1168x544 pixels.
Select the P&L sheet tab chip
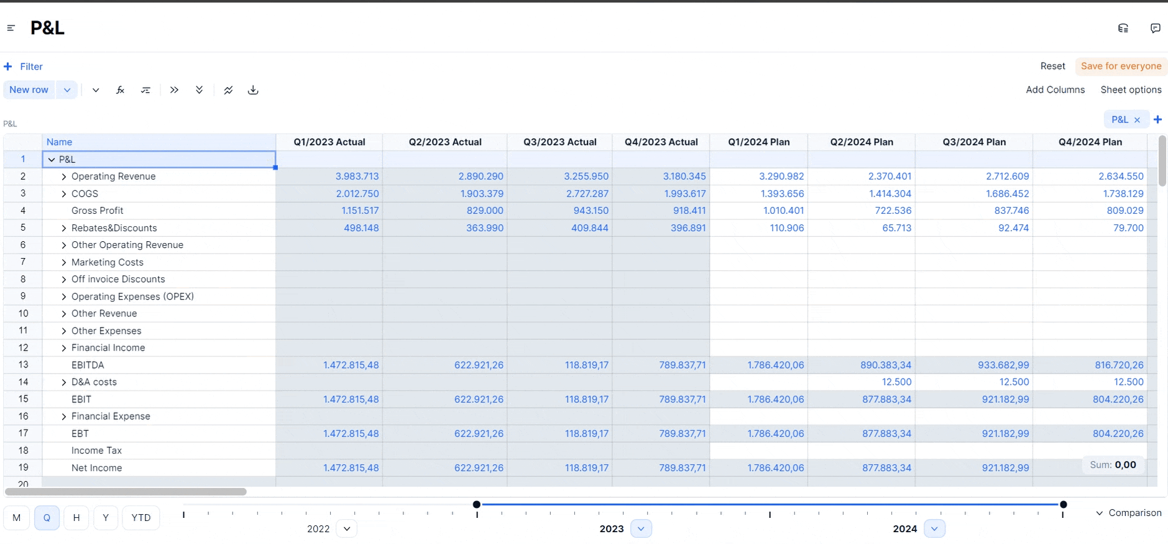click(x=1119, y=119)
